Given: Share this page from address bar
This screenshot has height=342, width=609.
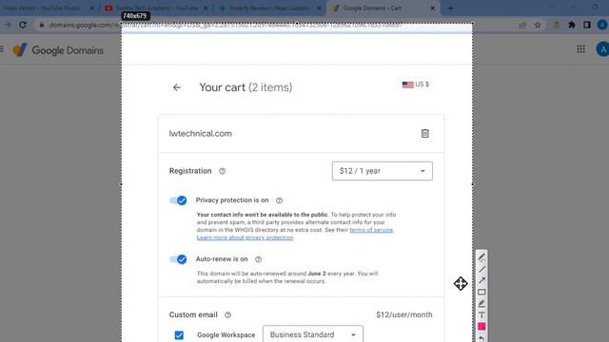Looking at the screenshot, I should point(522,25).
